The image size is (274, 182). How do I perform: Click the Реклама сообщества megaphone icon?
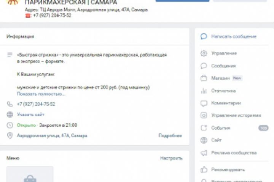coord(204,153)
